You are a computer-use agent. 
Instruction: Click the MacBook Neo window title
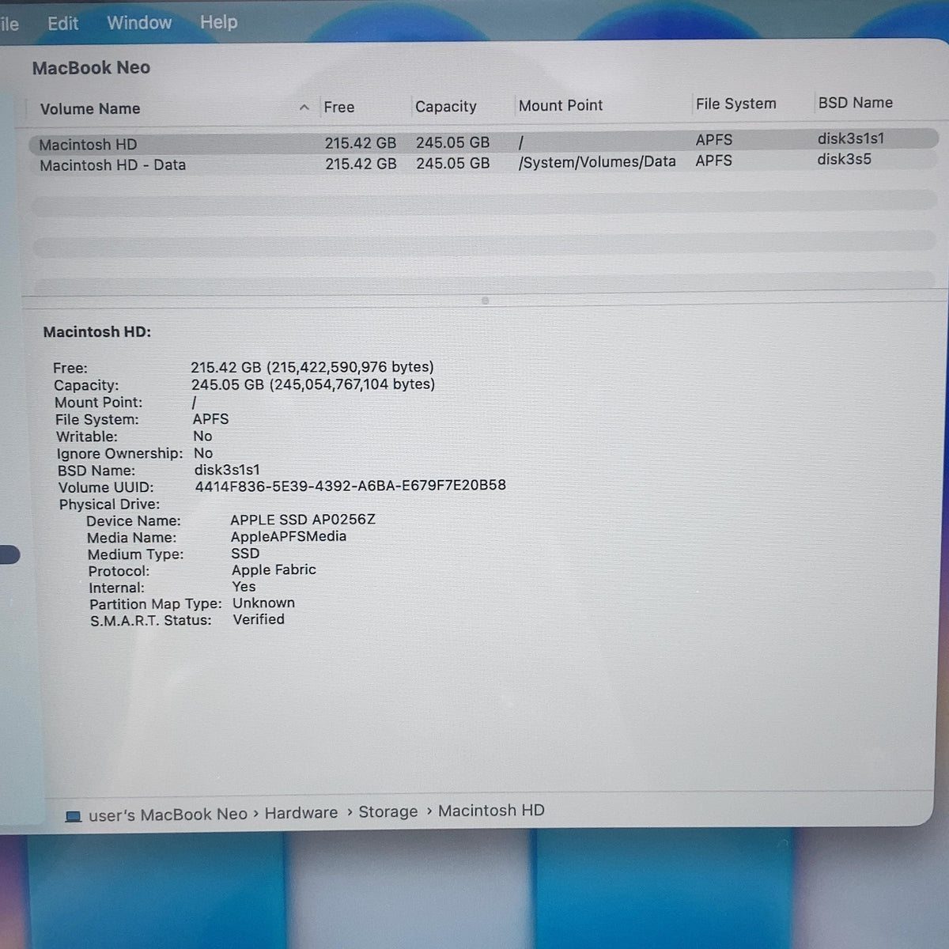[91, 68]
